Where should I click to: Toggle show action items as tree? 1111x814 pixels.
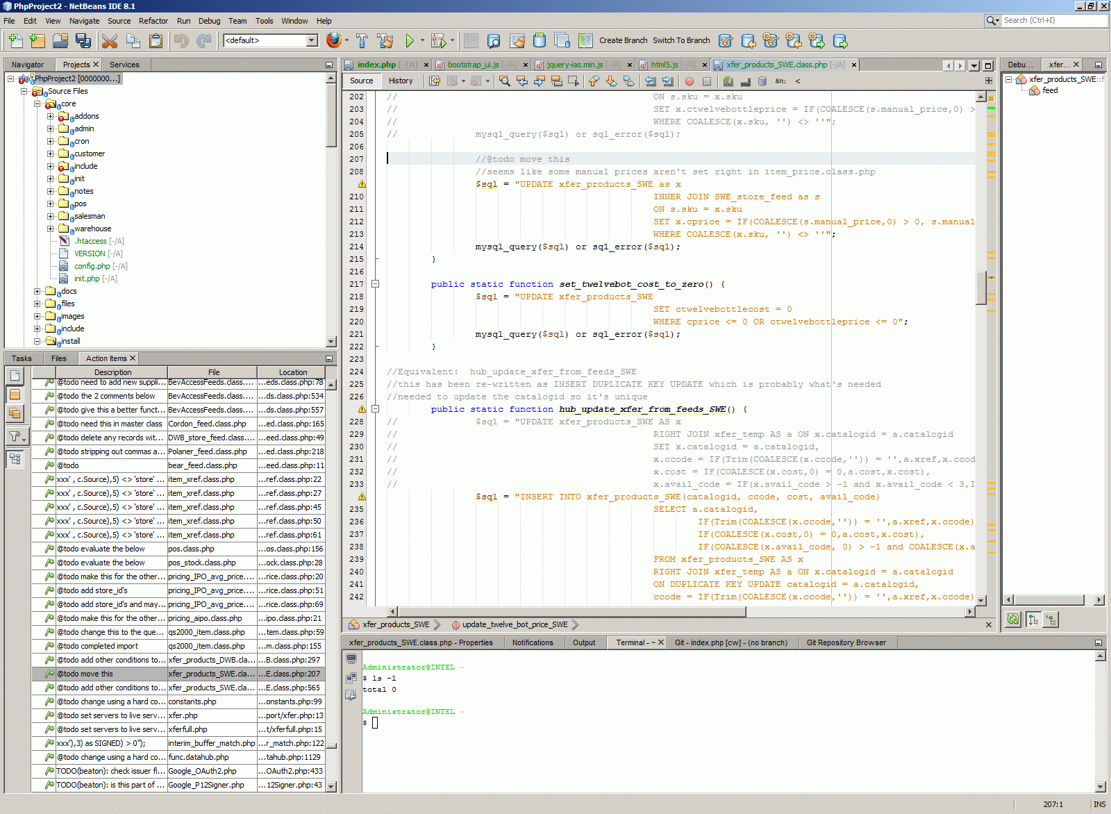(15, 459)
